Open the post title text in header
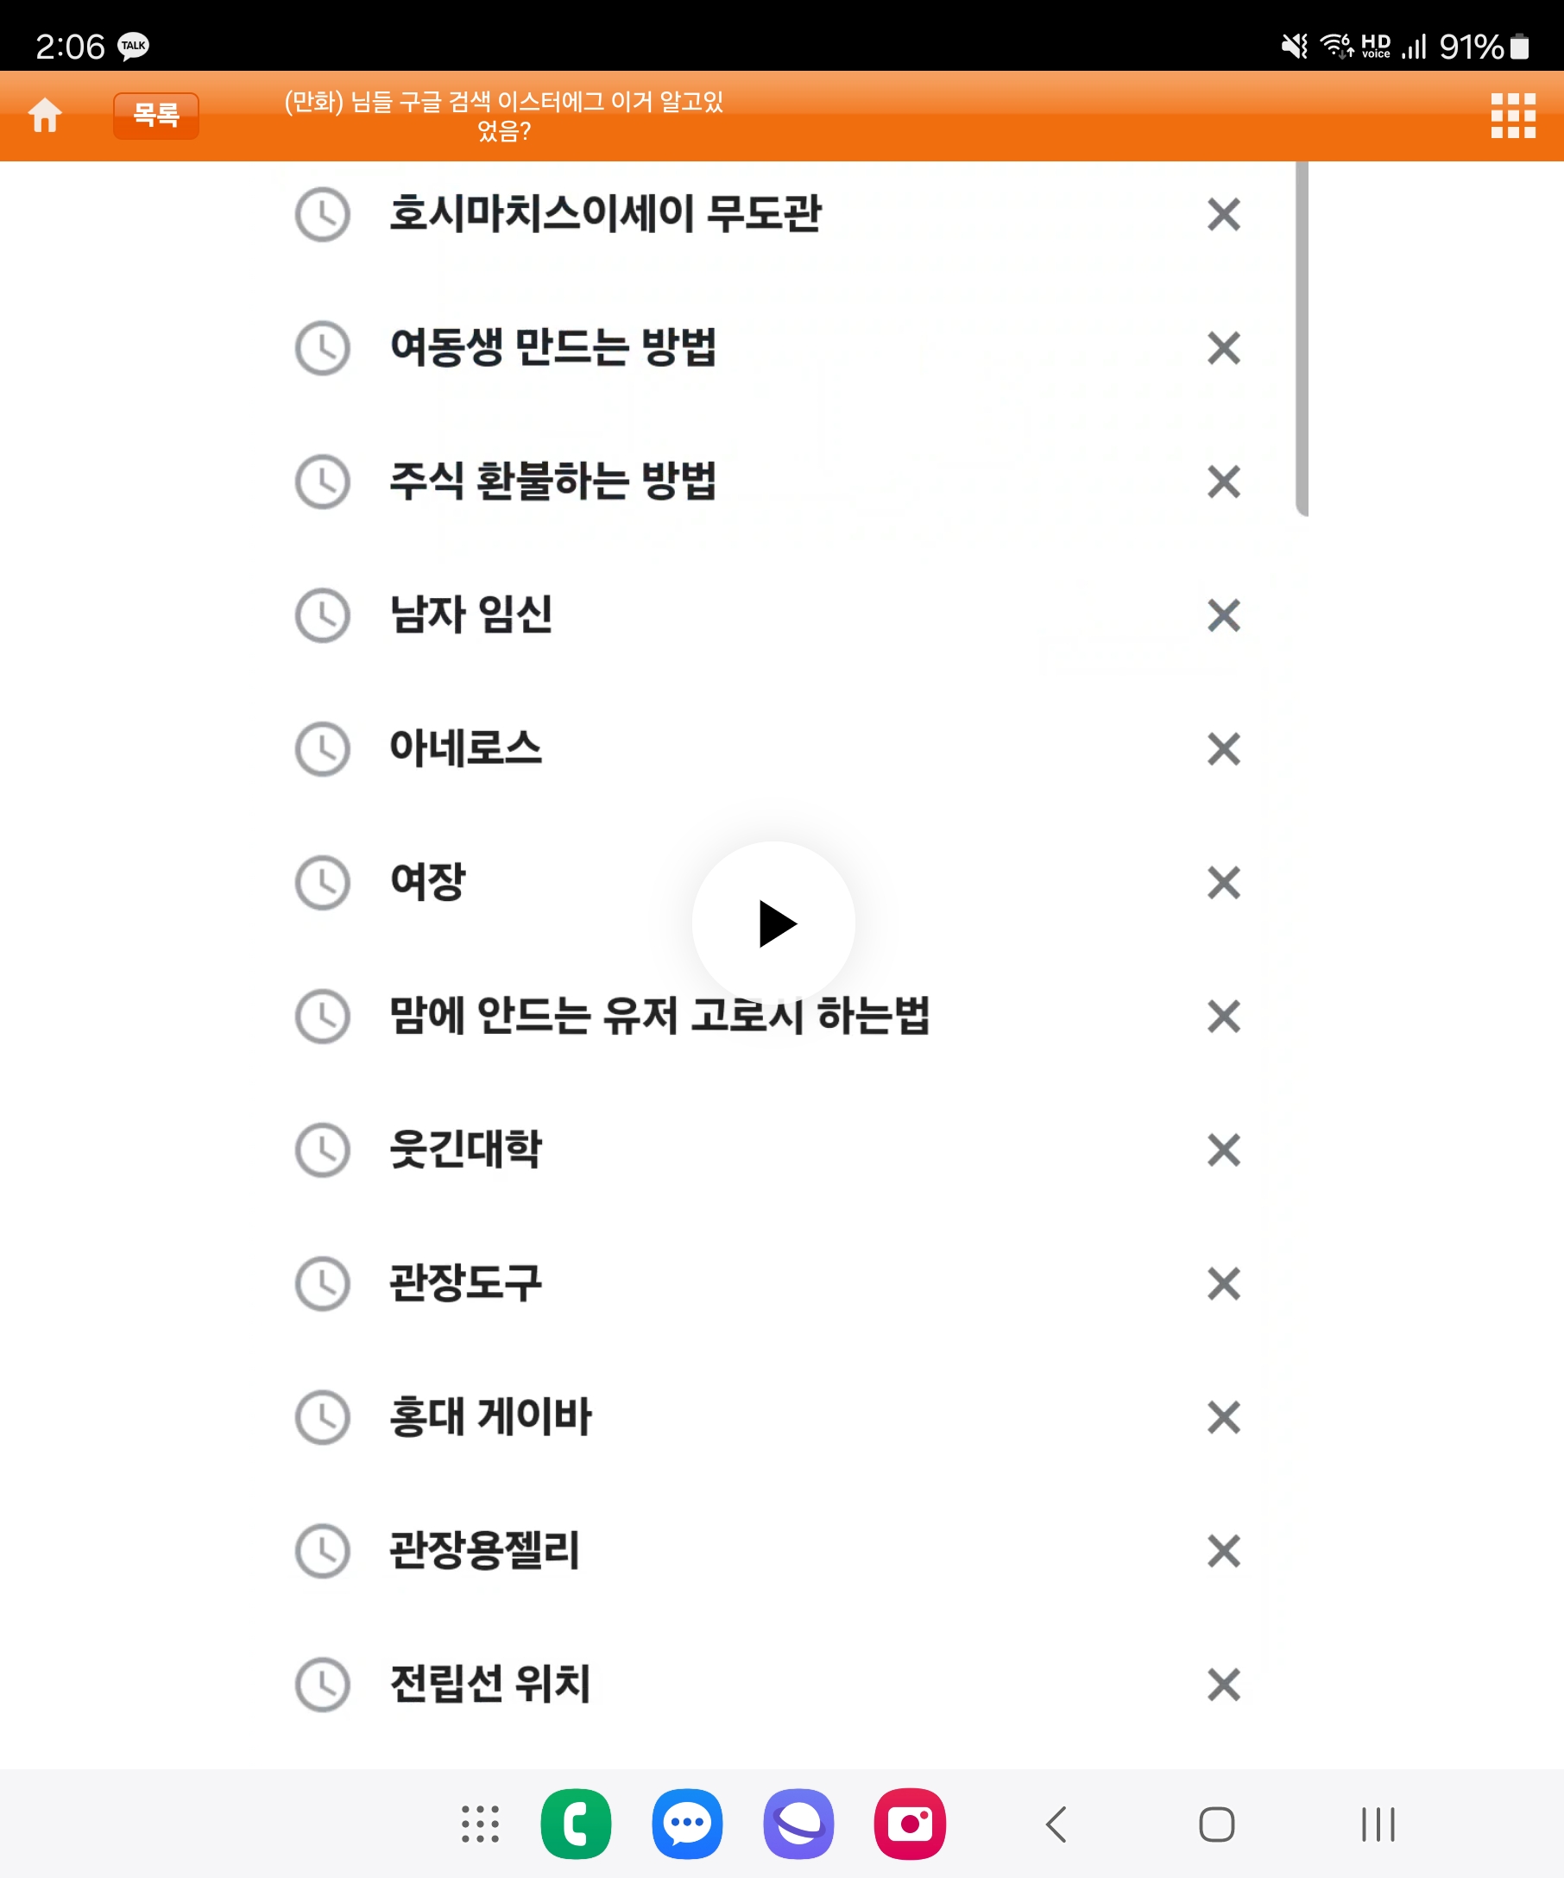1564x1878 pixels. tap(503, 117)
